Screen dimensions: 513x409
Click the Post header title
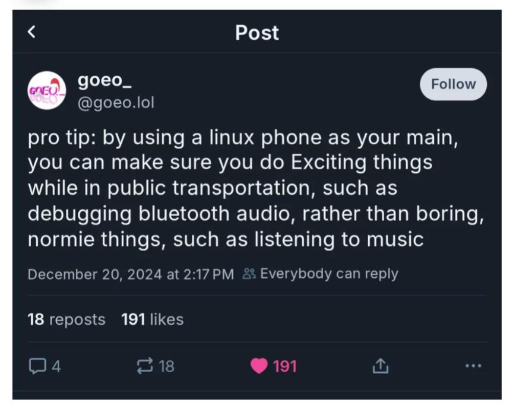coord(256,33)
